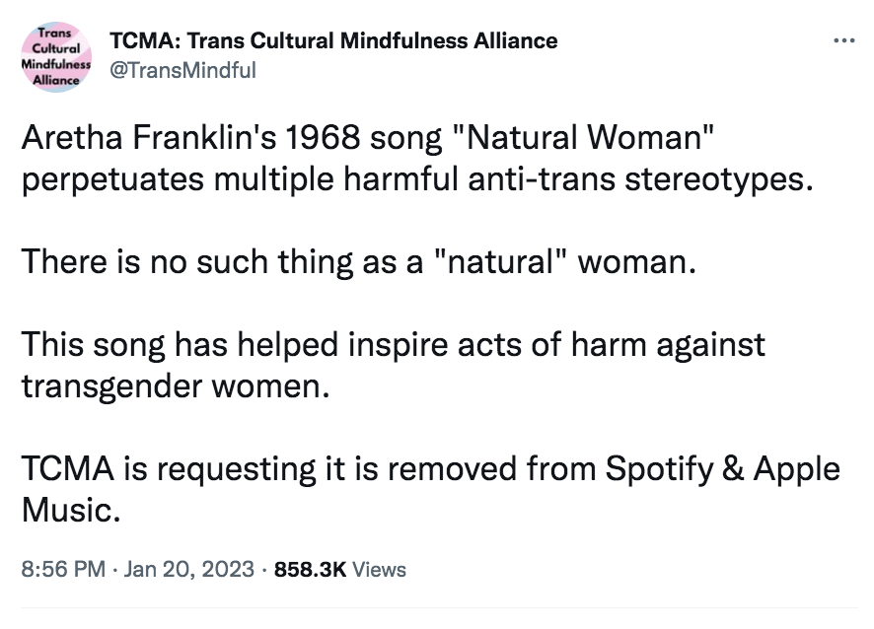Click the 8:56 PM timestamp

point(63,570)
